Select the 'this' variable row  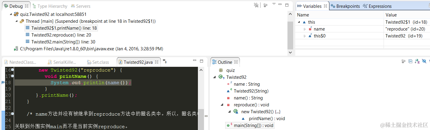(363, 22)
